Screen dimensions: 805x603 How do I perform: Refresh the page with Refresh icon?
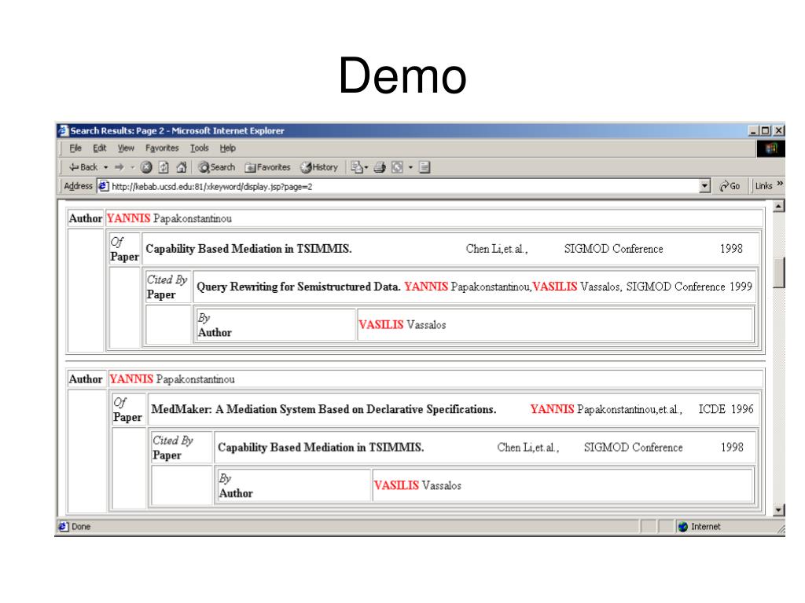tap(164, 167)
